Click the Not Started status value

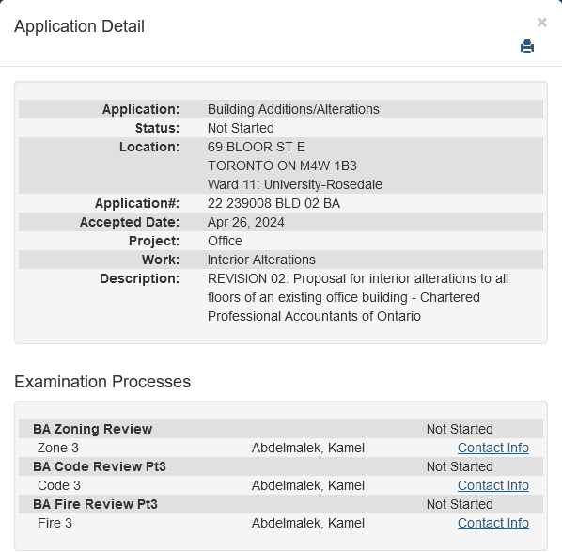[x=241, y=128]
